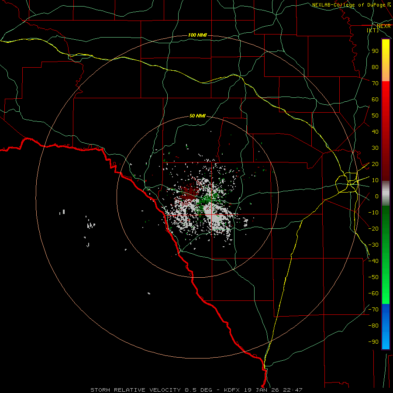393x393 pixels.
Task: Click the 0 value on the velocity scale
Action: 377,196
